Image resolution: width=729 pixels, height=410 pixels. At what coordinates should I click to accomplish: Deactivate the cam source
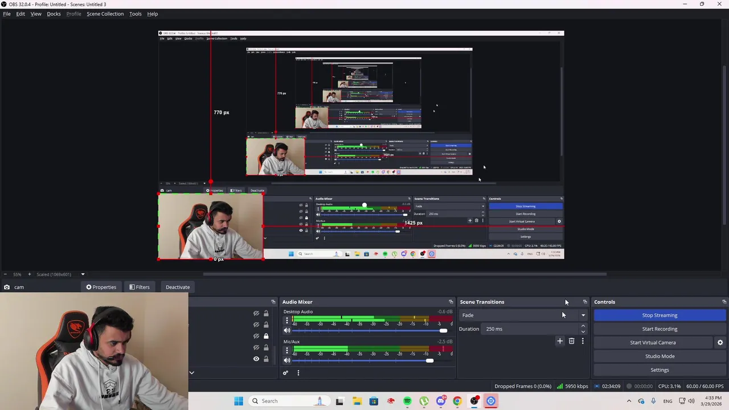(x=178, y=287)
